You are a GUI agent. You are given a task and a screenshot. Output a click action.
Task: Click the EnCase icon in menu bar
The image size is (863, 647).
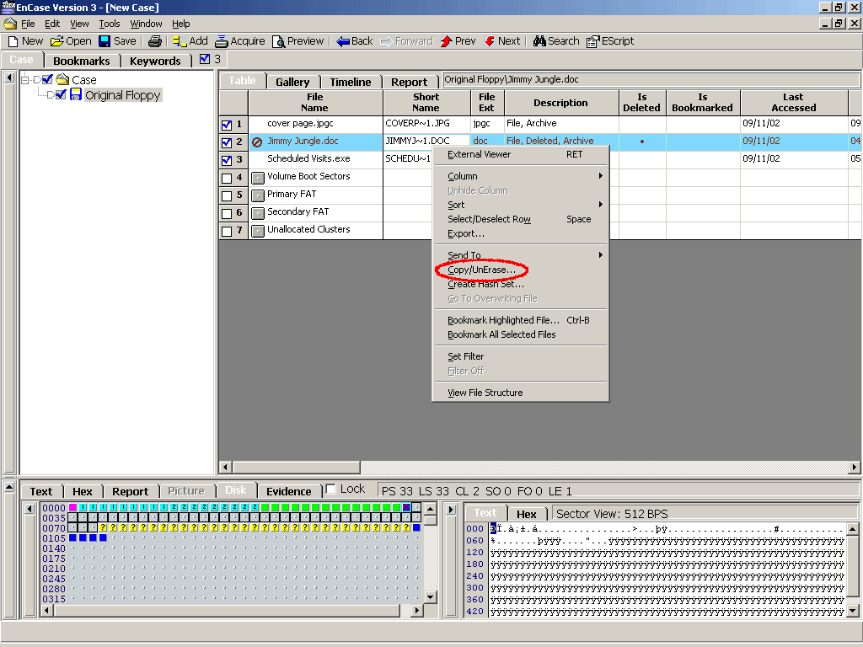[10, 24]
